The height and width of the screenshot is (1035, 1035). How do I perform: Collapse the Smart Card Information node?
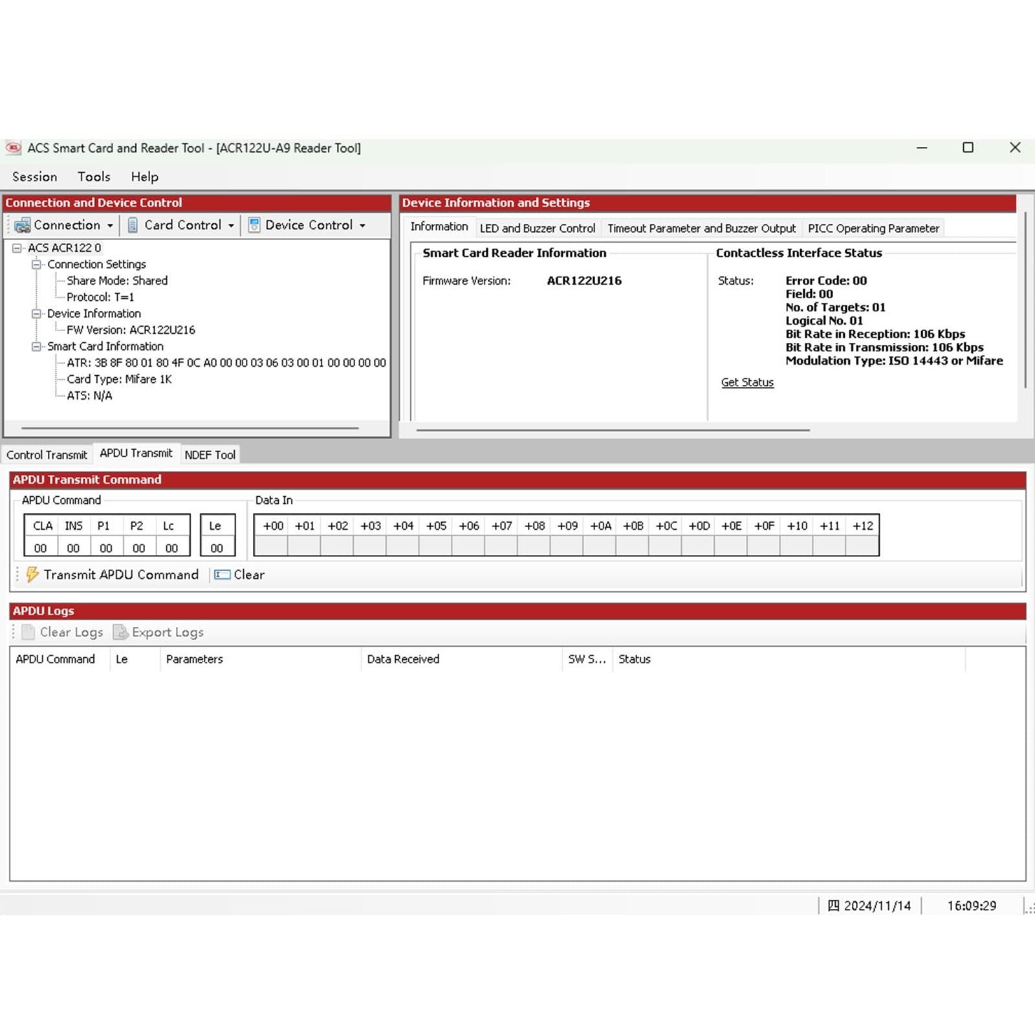click(x=36, y=347)
